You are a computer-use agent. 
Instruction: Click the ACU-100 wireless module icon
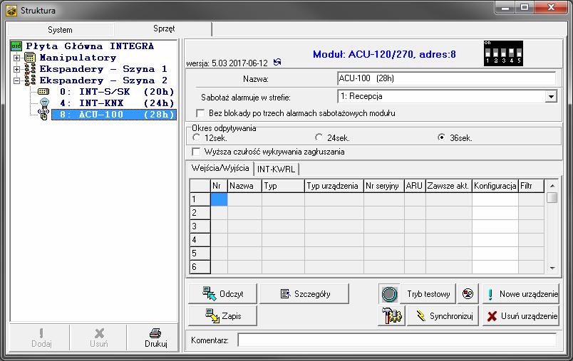[43, 114]
